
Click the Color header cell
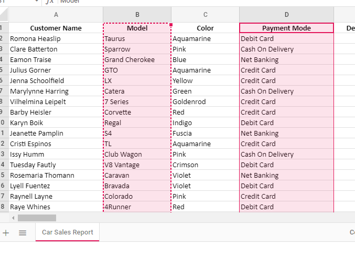205,28
